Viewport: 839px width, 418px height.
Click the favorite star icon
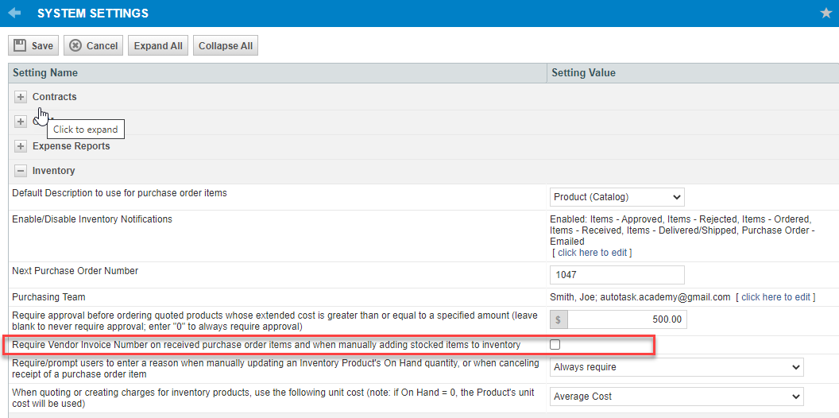[x=826, y=14]
